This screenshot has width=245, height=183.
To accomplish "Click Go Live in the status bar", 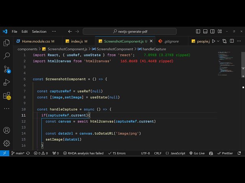I will (x=197, y=153).
